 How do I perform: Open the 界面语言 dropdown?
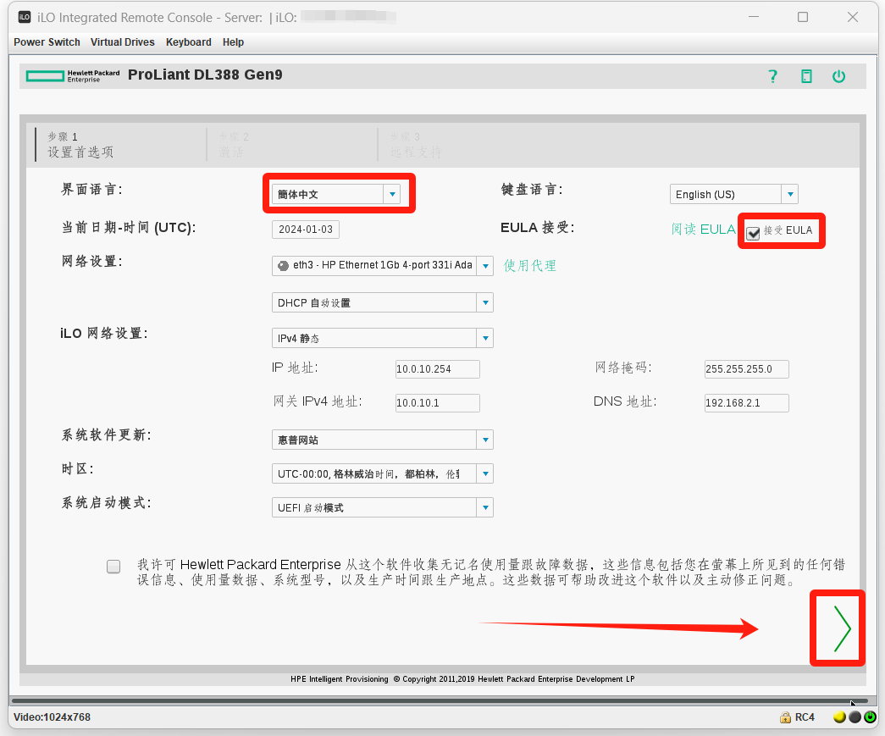click(x=338, y=194)
